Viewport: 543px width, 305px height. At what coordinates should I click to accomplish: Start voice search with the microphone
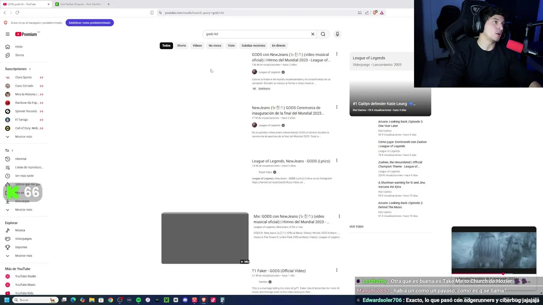click(x=337, y=34)
